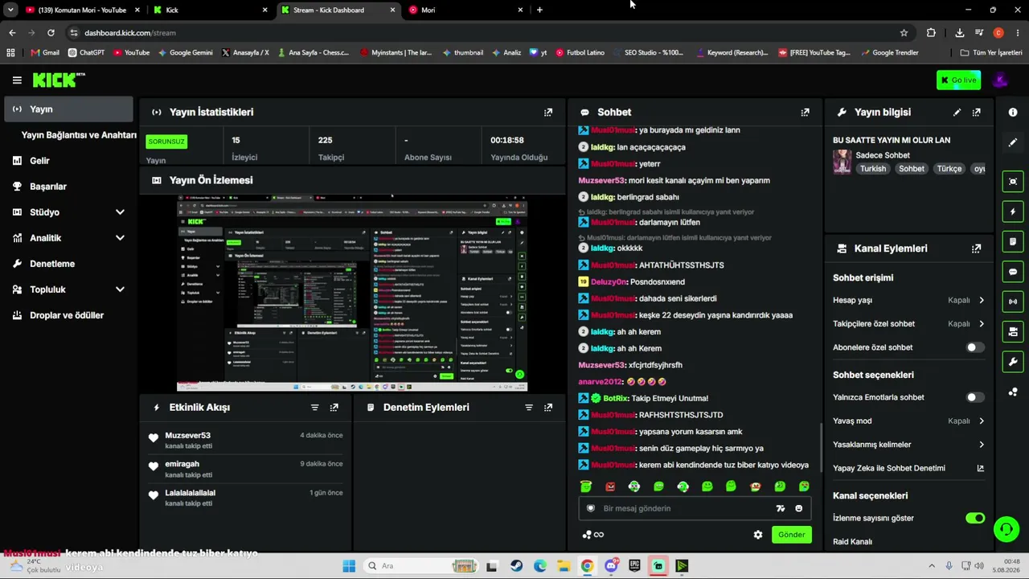Open the emoji picker in the message box
Viewport: 1029px width, 579px height.
[x=798, y=508]
